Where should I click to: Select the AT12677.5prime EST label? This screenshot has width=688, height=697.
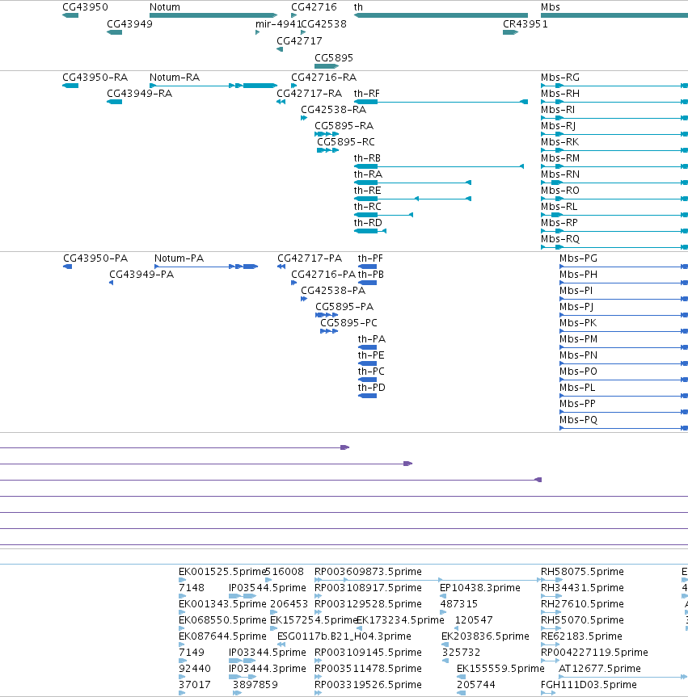(599, 669)
